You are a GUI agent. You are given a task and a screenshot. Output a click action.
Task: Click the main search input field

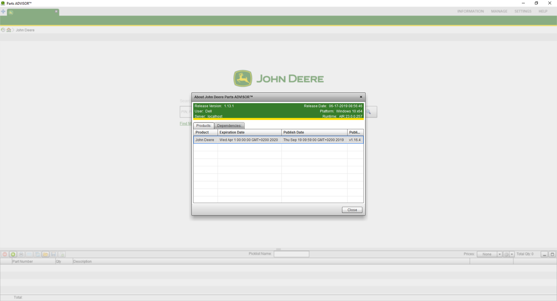pyautogui.click(x=186, y=112)
